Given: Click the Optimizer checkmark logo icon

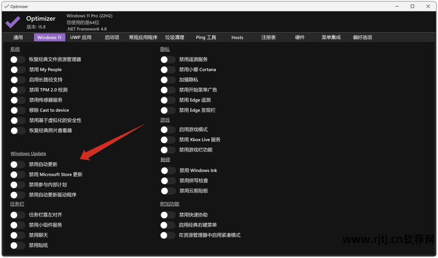Looking at the screenshot, I should coord(13,21).
